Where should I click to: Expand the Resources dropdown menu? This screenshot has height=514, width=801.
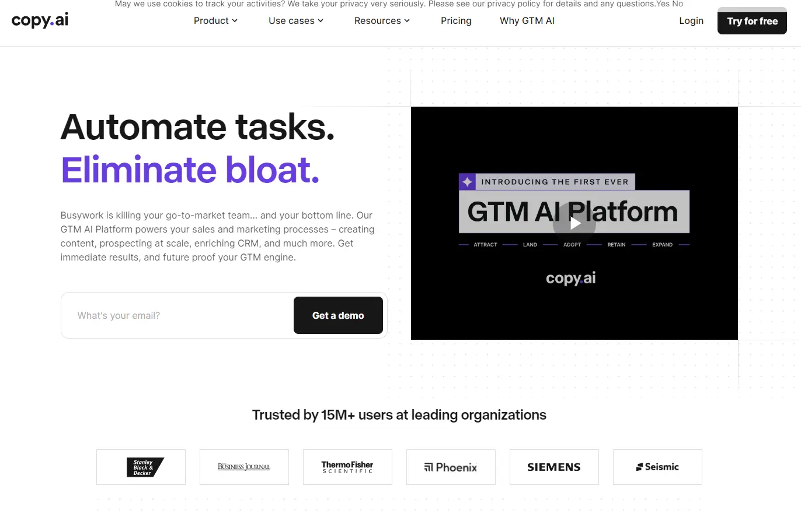pos(382,20)
